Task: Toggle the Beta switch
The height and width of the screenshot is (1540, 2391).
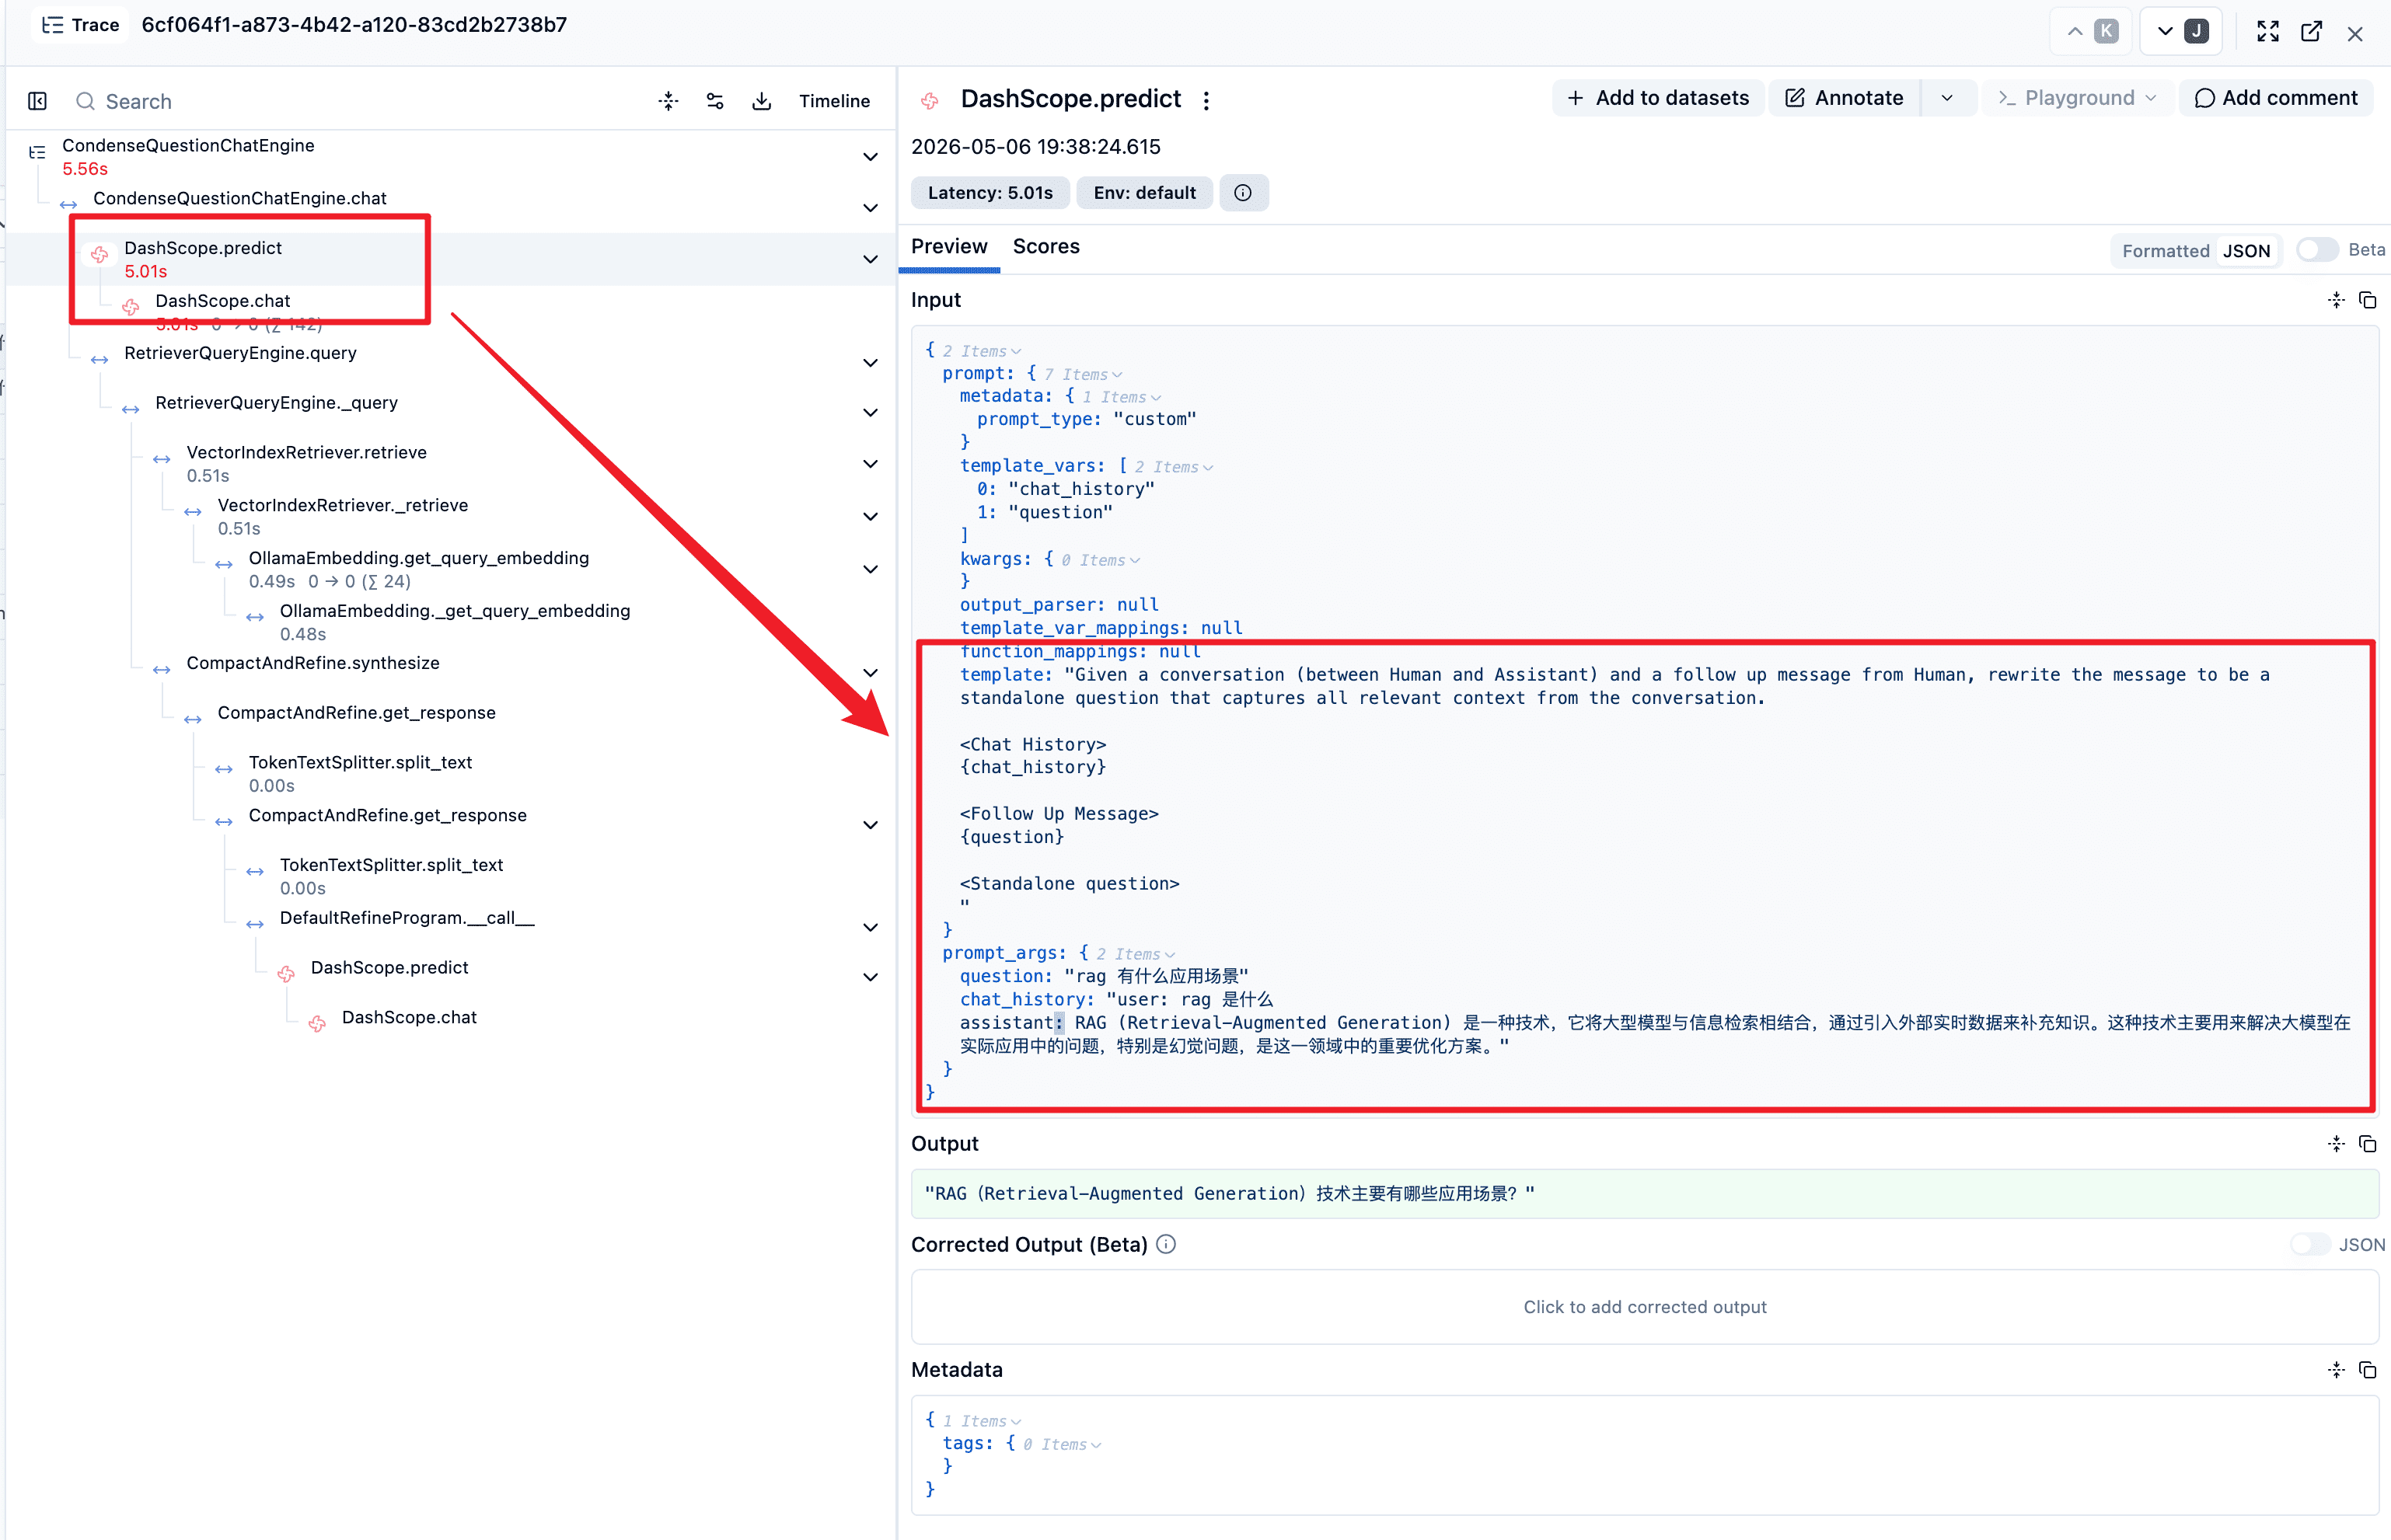Action: tap(2317, 250)
